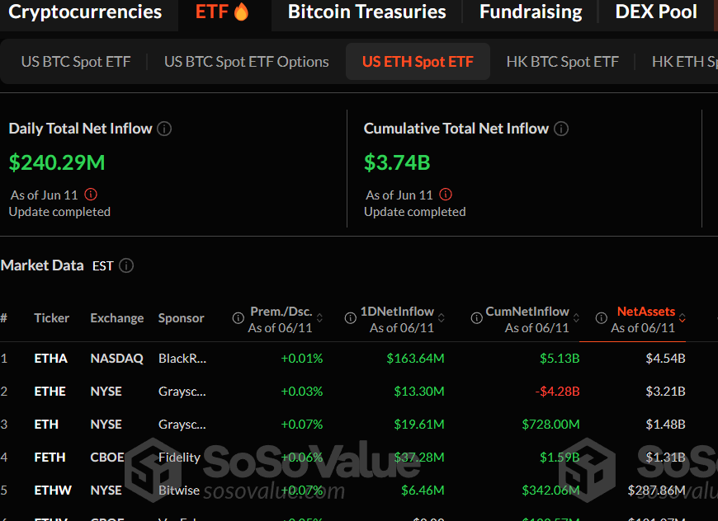This screenshot has width=718, height=521.
Task: Open the ETHE ticker row
Action: click(50, 391)
